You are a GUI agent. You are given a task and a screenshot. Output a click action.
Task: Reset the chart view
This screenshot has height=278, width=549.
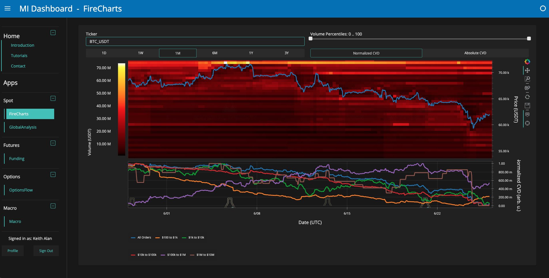pyautogui.click(x=527, y=97)
